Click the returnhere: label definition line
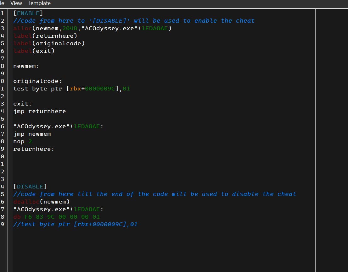 click(34, 149)
